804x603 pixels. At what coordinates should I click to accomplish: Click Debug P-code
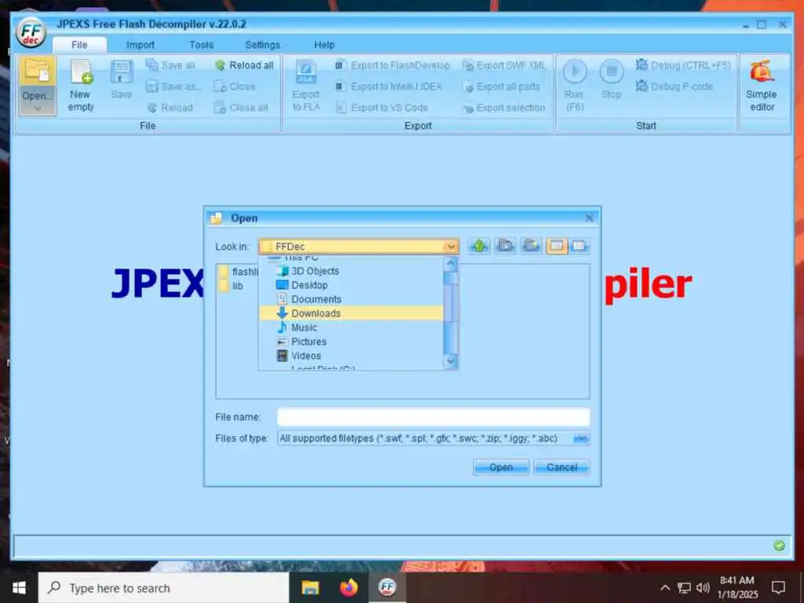[674, 86]
